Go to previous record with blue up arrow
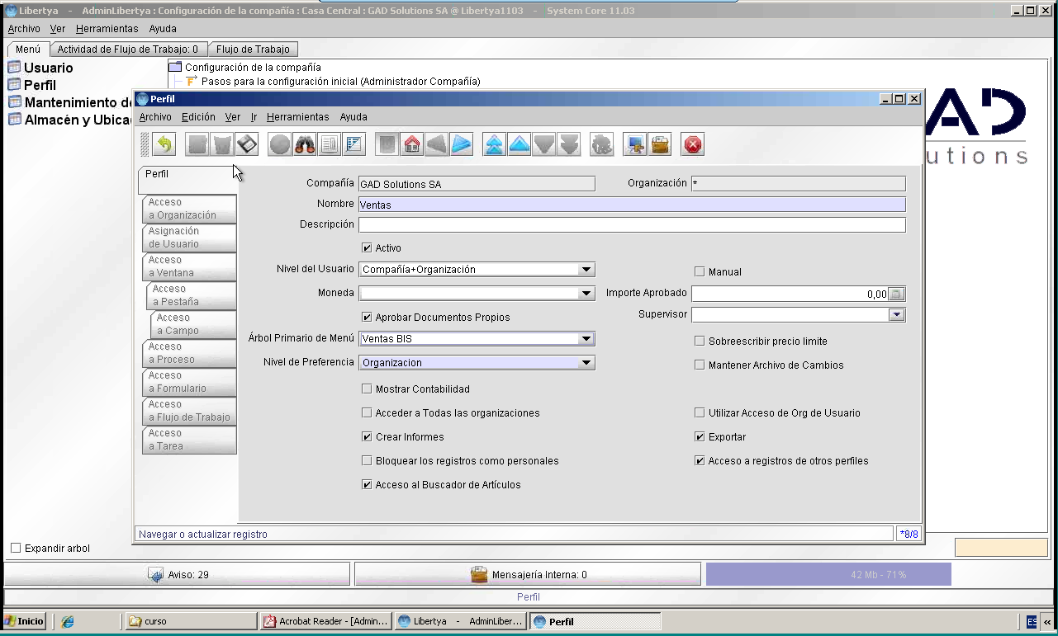 click(x=519, y=145)
